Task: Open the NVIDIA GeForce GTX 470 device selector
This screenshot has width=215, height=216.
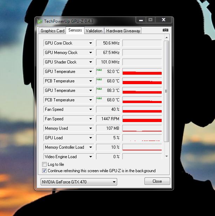Action: point(79,182)
